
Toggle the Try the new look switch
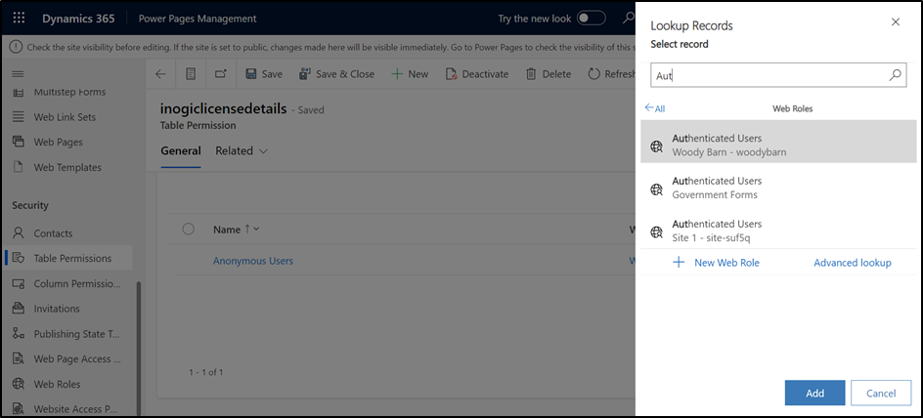(x=591, y=19)
